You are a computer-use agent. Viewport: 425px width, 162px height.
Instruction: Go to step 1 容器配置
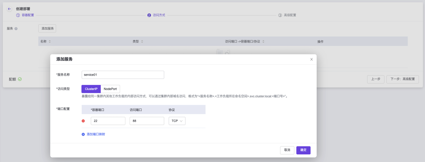coord(25,15)
